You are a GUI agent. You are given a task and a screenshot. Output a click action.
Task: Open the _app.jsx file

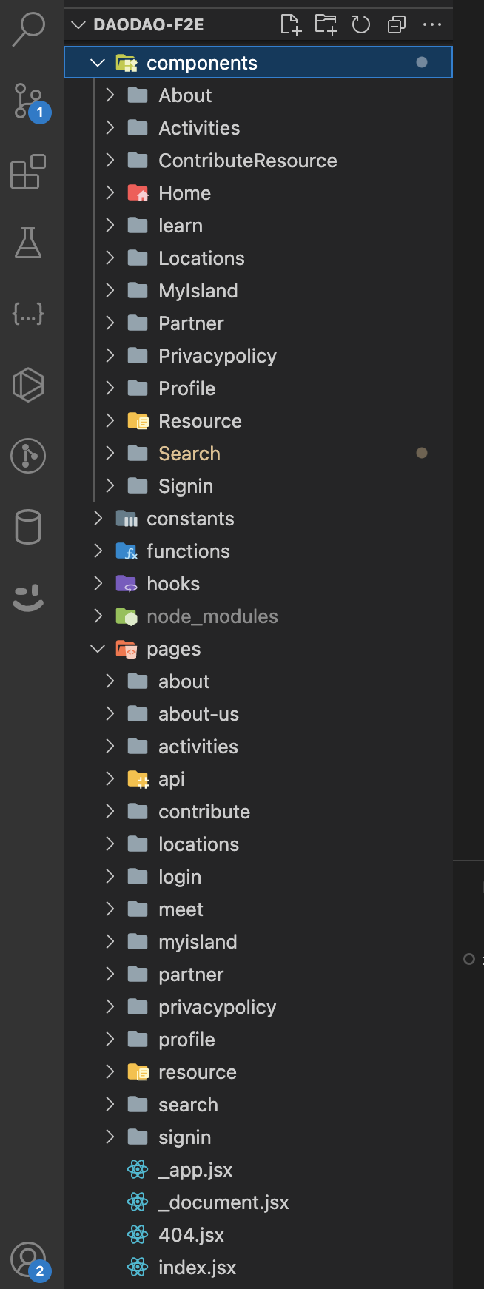195,1170
